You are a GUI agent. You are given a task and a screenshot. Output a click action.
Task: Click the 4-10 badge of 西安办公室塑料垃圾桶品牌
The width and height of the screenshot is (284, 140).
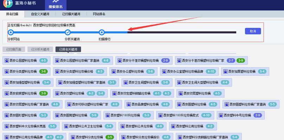(211, 71)
